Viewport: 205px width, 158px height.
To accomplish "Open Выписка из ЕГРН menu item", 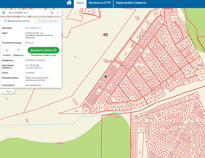I will 100,3.
